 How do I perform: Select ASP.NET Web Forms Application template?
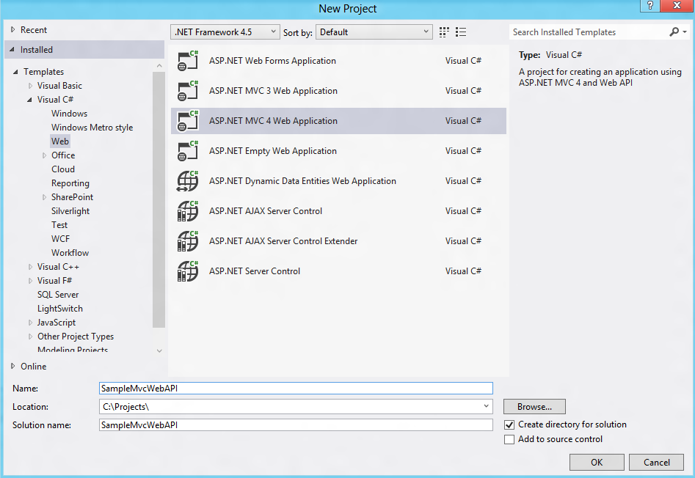pos(338,61)
